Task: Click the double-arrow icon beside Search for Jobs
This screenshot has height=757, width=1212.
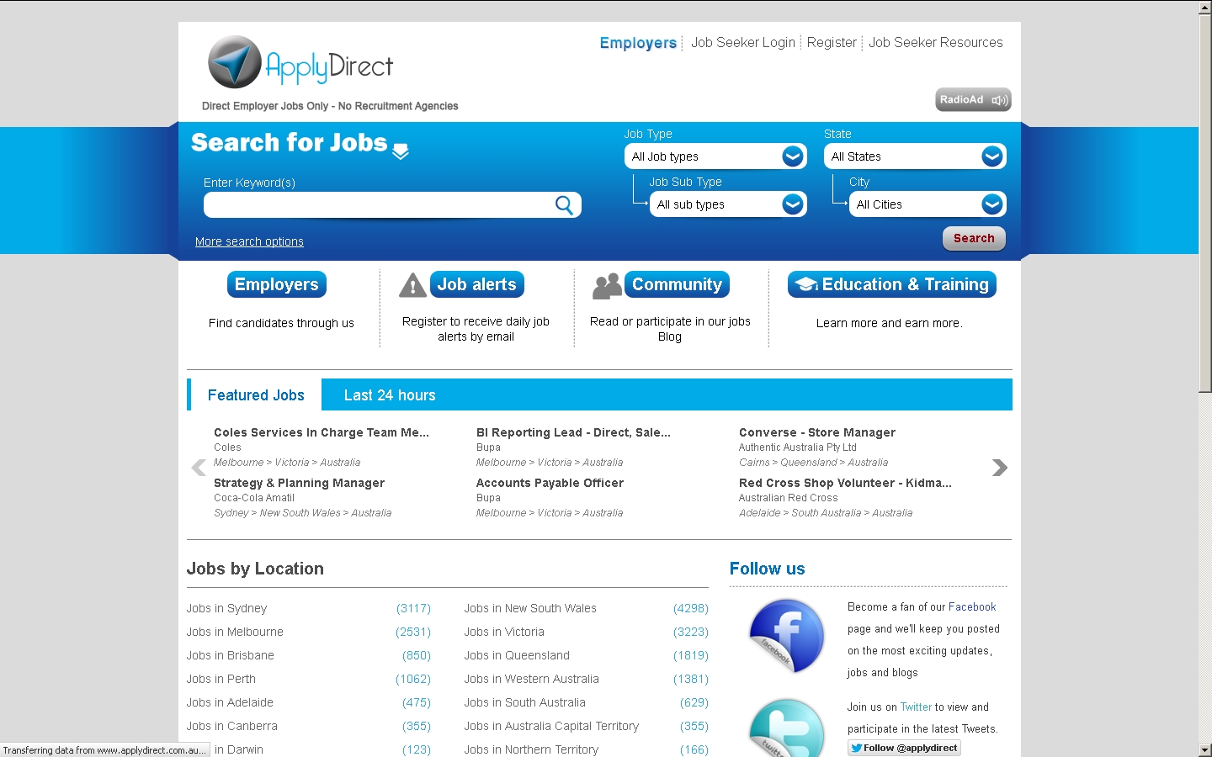Action: coord(401,151)
